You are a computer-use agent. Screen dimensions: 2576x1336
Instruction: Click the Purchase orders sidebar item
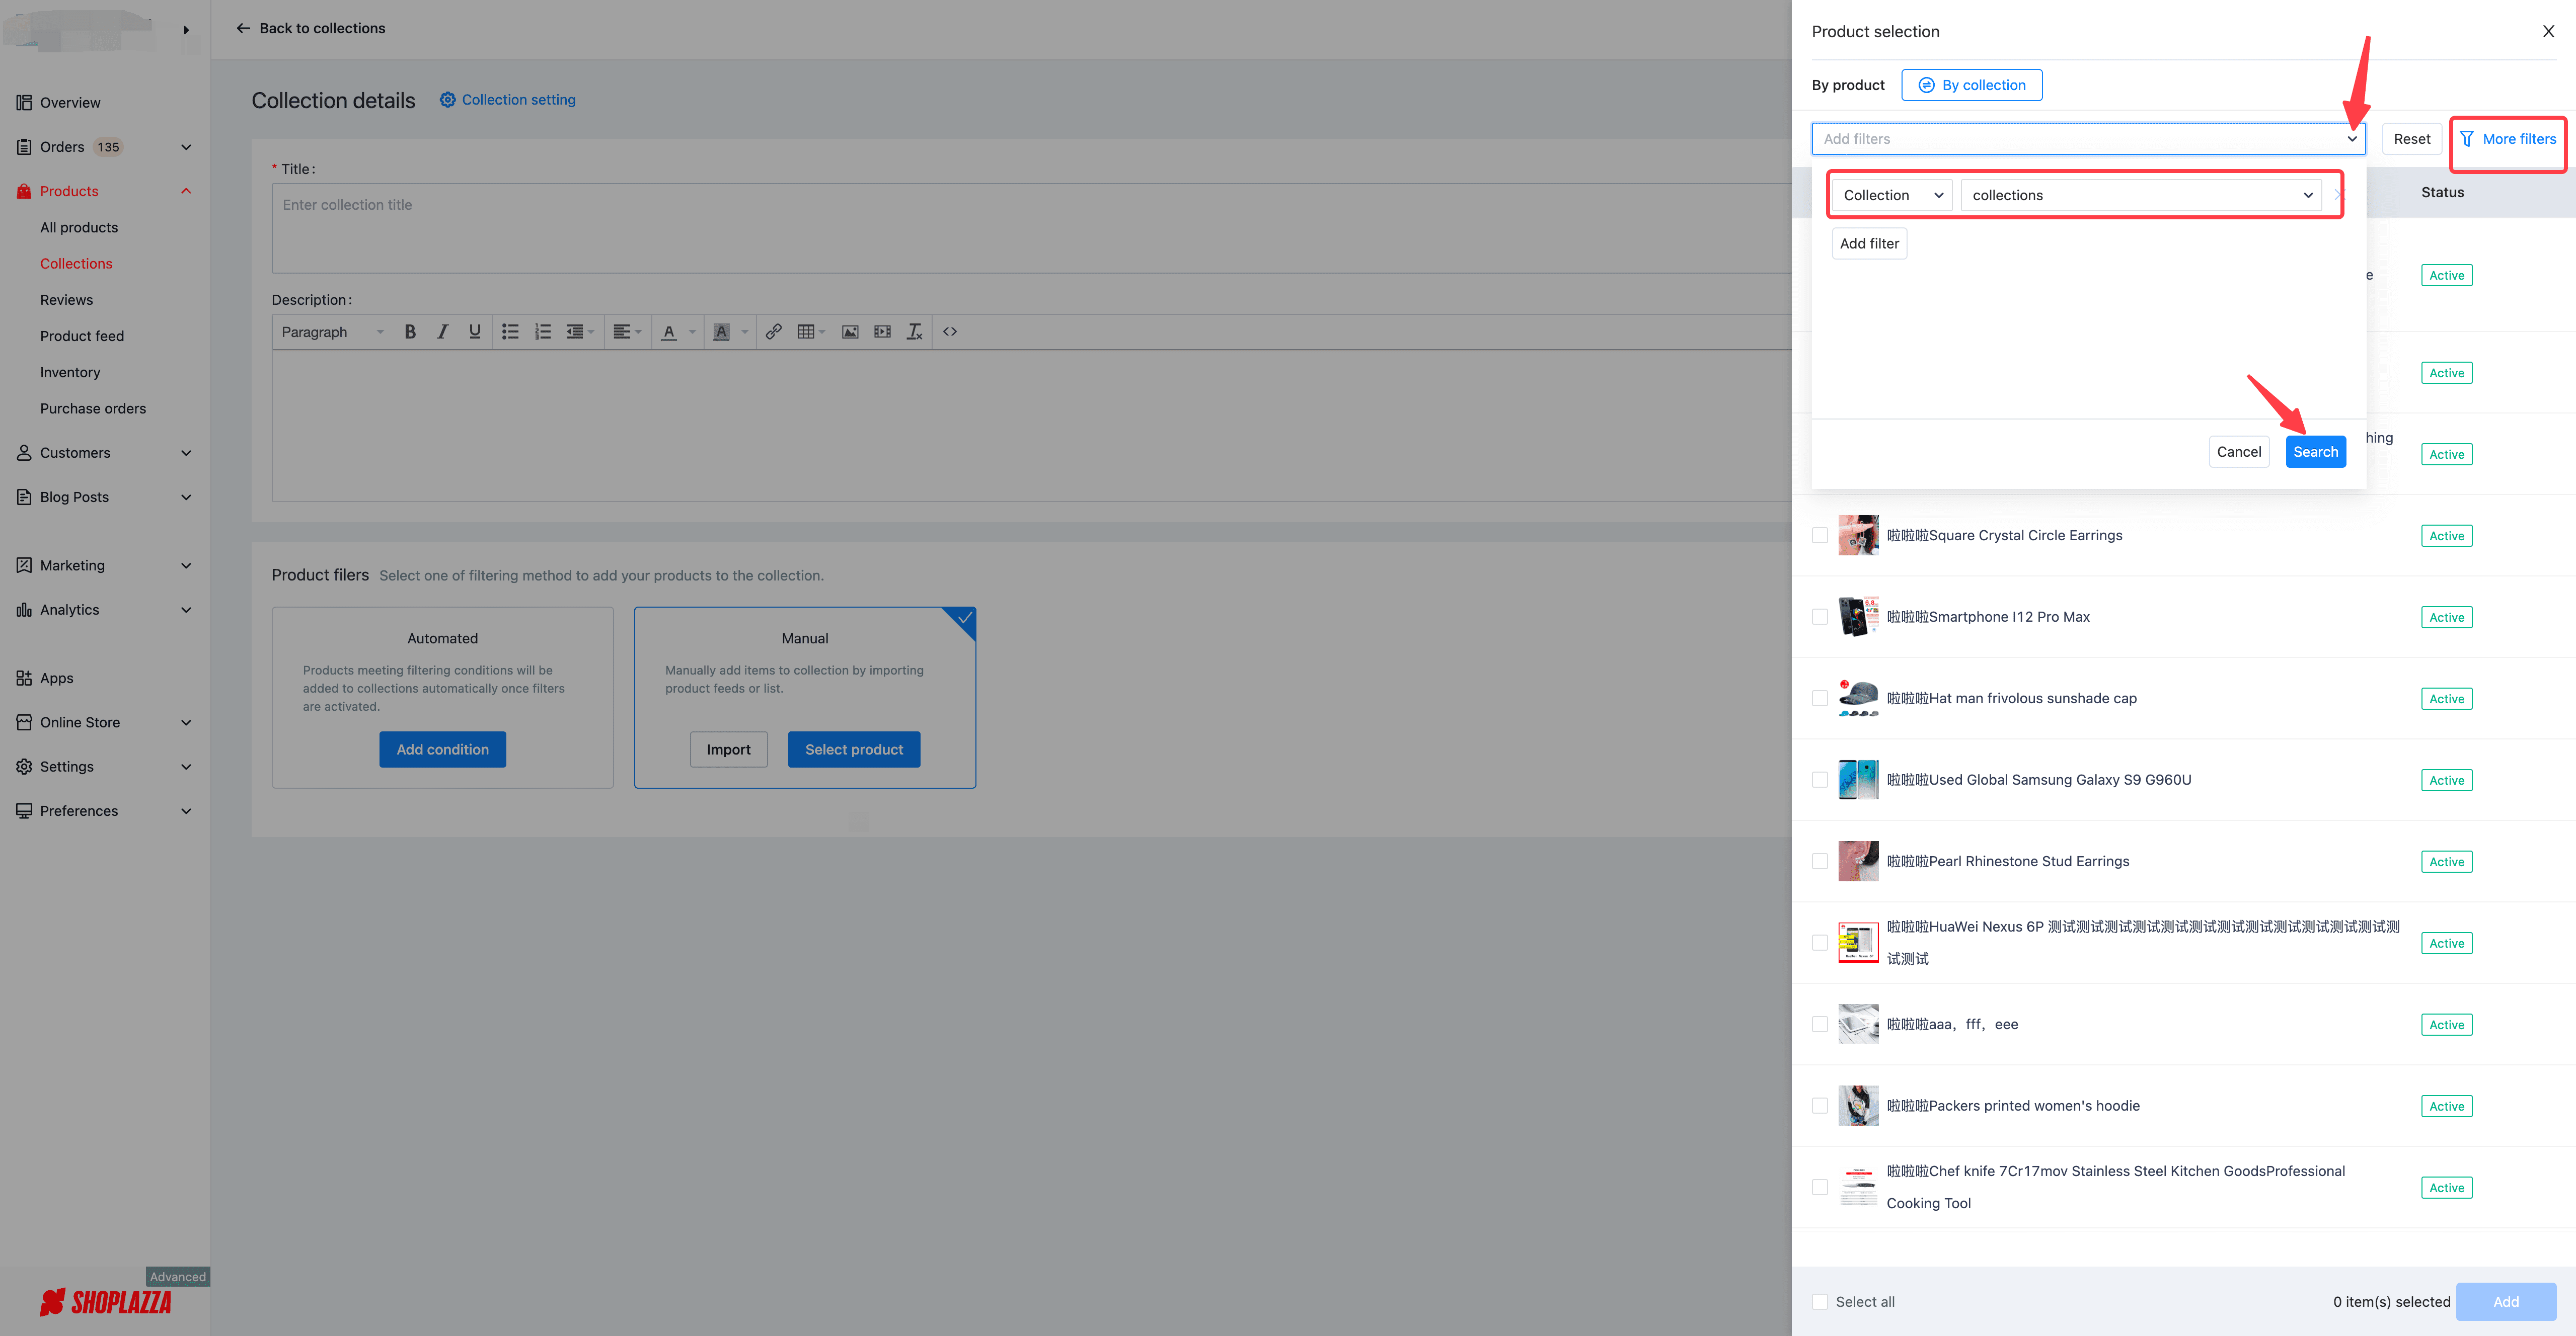[x=93, y=408]
